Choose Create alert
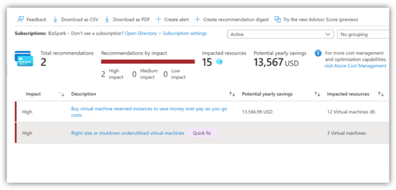This screenshot has height=190, width=396. click(172, 19)
